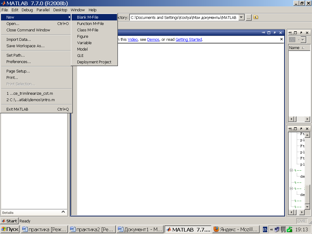Open recent file intro.m

click(36, 100)
